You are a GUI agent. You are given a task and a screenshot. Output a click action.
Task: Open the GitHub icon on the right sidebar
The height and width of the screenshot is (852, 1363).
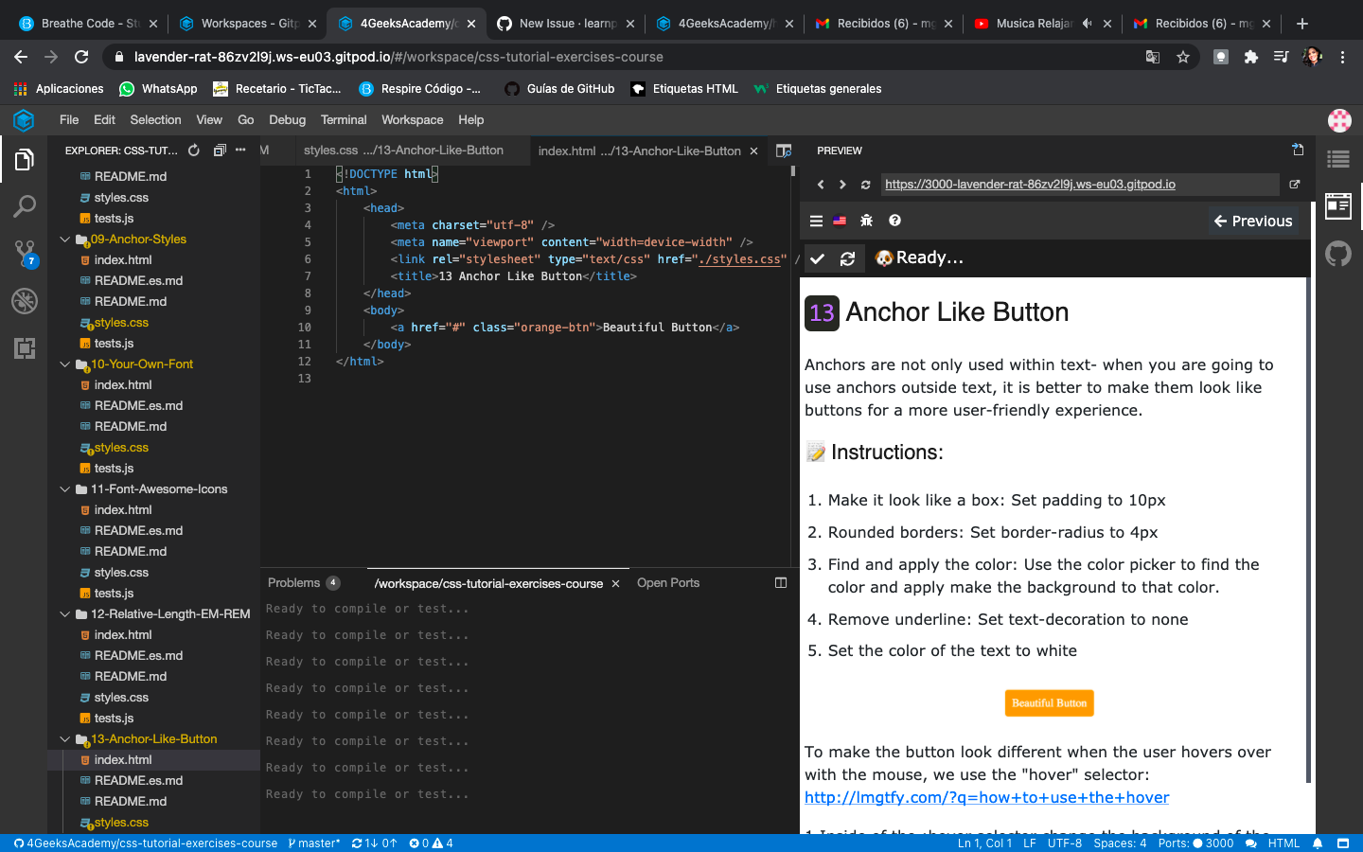click(x=1337, y=253)
